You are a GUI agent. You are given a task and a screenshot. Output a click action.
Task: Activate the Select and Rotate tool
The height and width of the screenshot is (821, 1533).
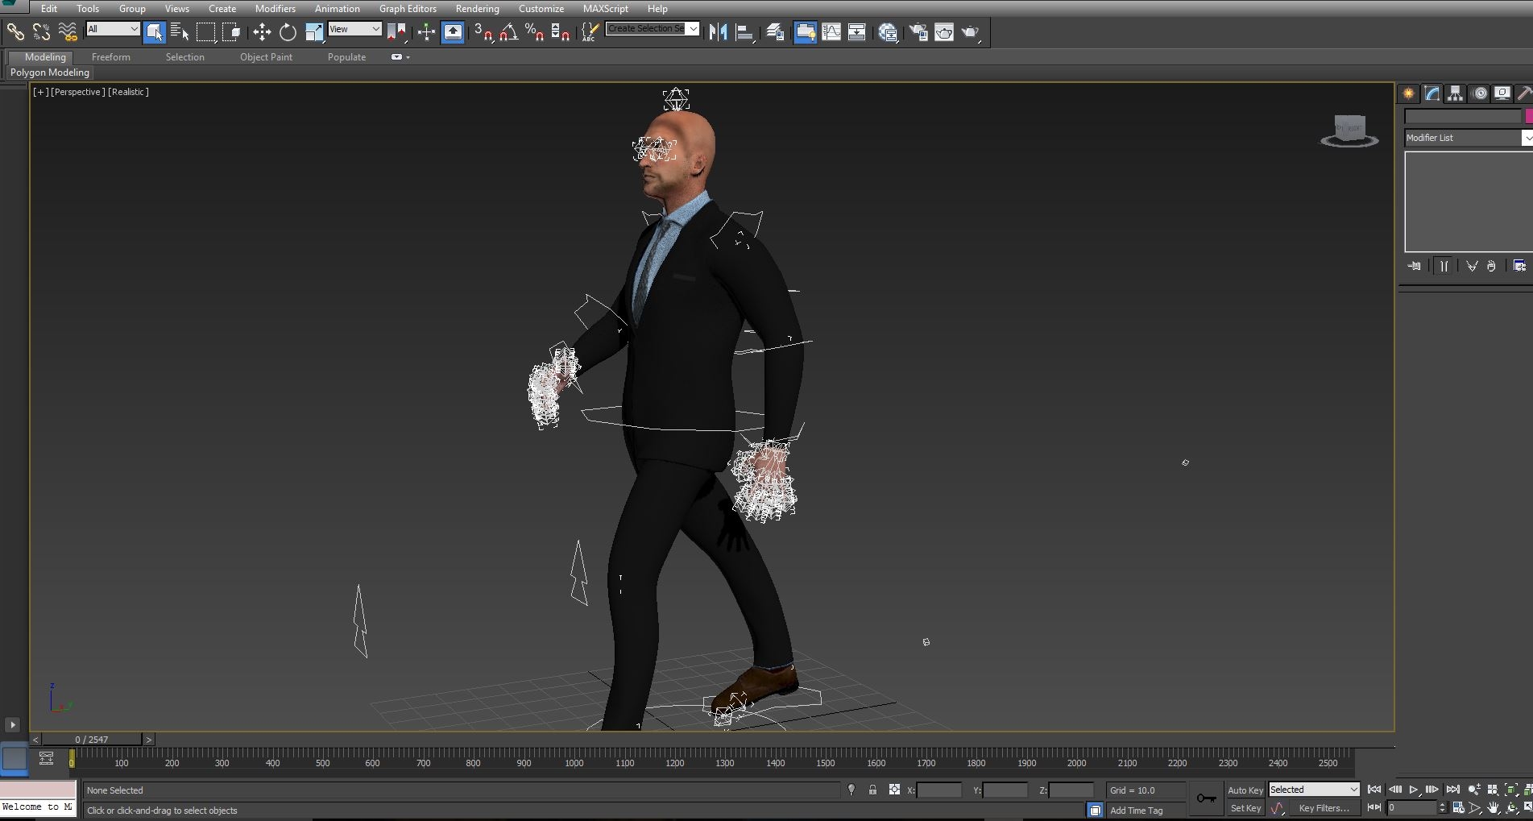[x=288, y=32]
